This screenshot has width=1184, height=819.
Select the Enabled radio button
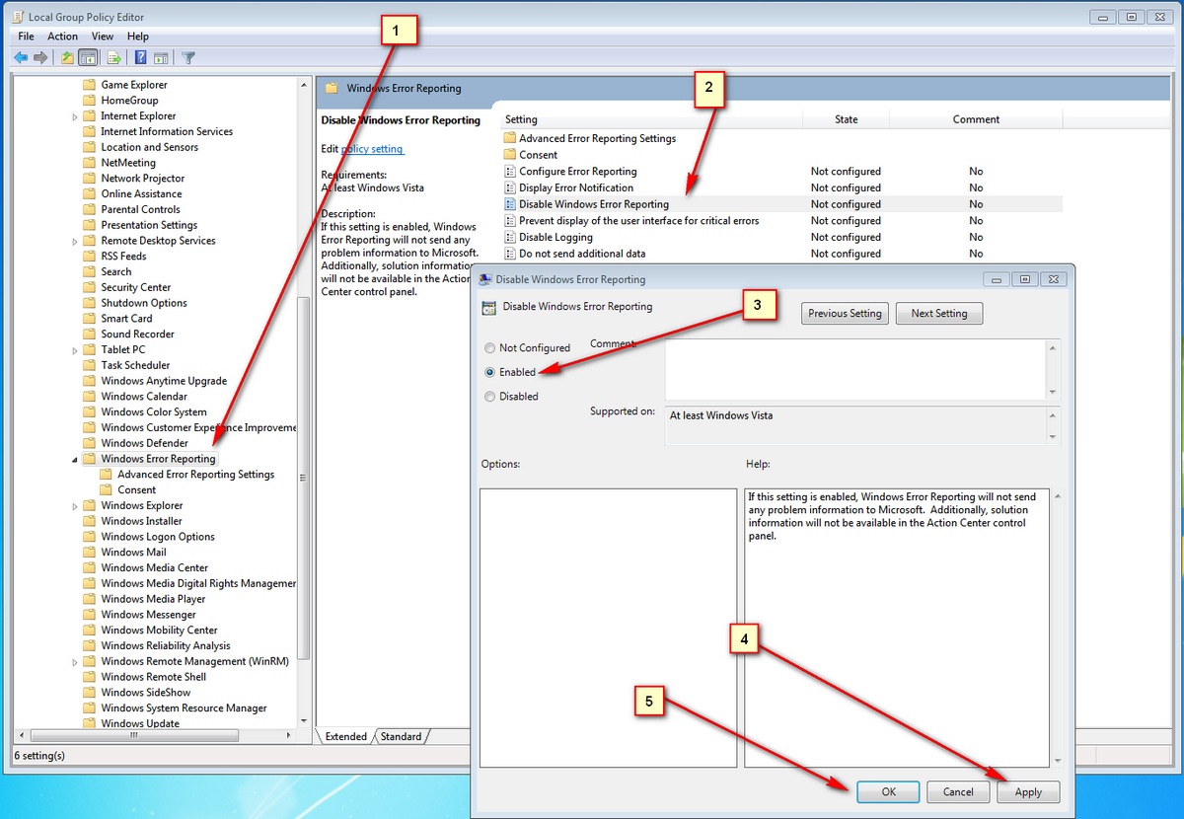click(489, 373)
